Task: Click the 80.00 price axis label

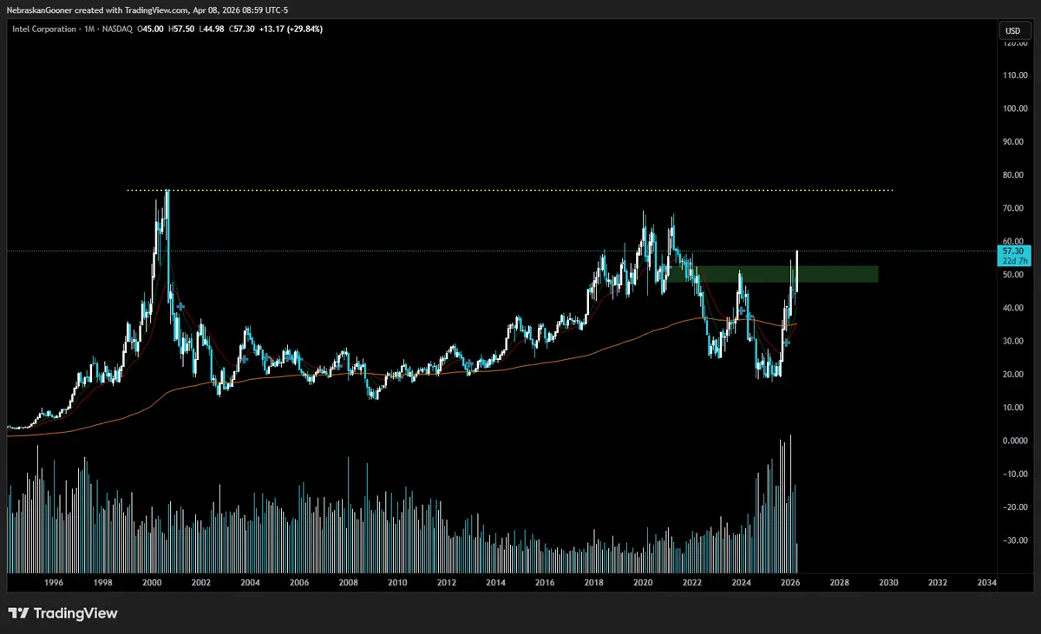Action: (1014, 175)
